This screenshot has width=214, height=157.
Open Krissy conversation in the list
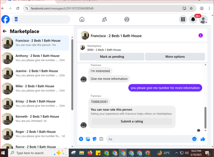(35, 104)
